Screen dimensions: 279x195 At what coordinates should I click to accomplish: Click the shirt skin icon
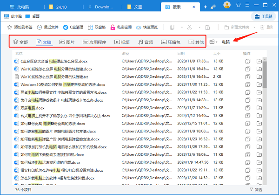pos(239,5)
